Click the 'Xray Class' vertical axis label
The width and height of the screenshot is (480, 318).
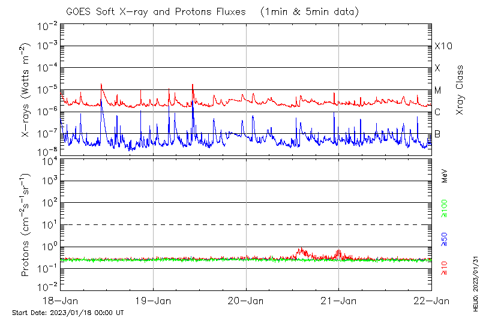(x=460, y=90)
